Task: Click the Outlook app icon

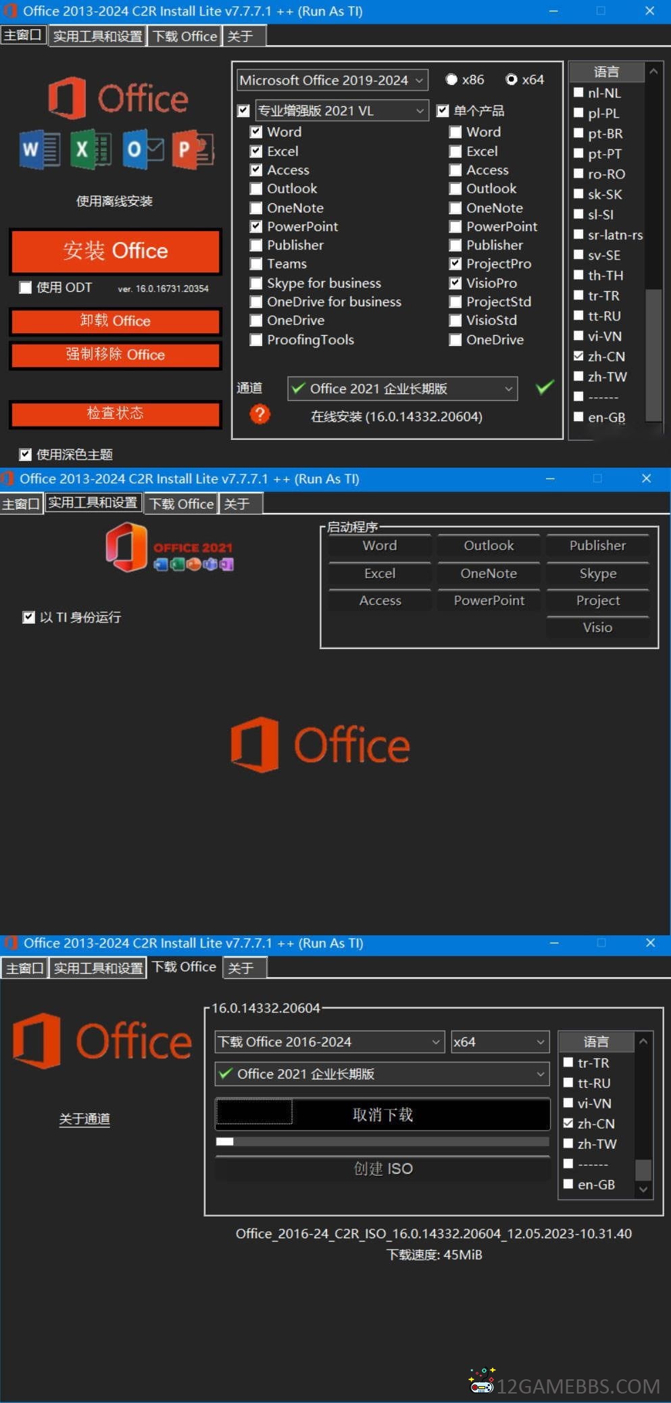Action: pos(143,149)
